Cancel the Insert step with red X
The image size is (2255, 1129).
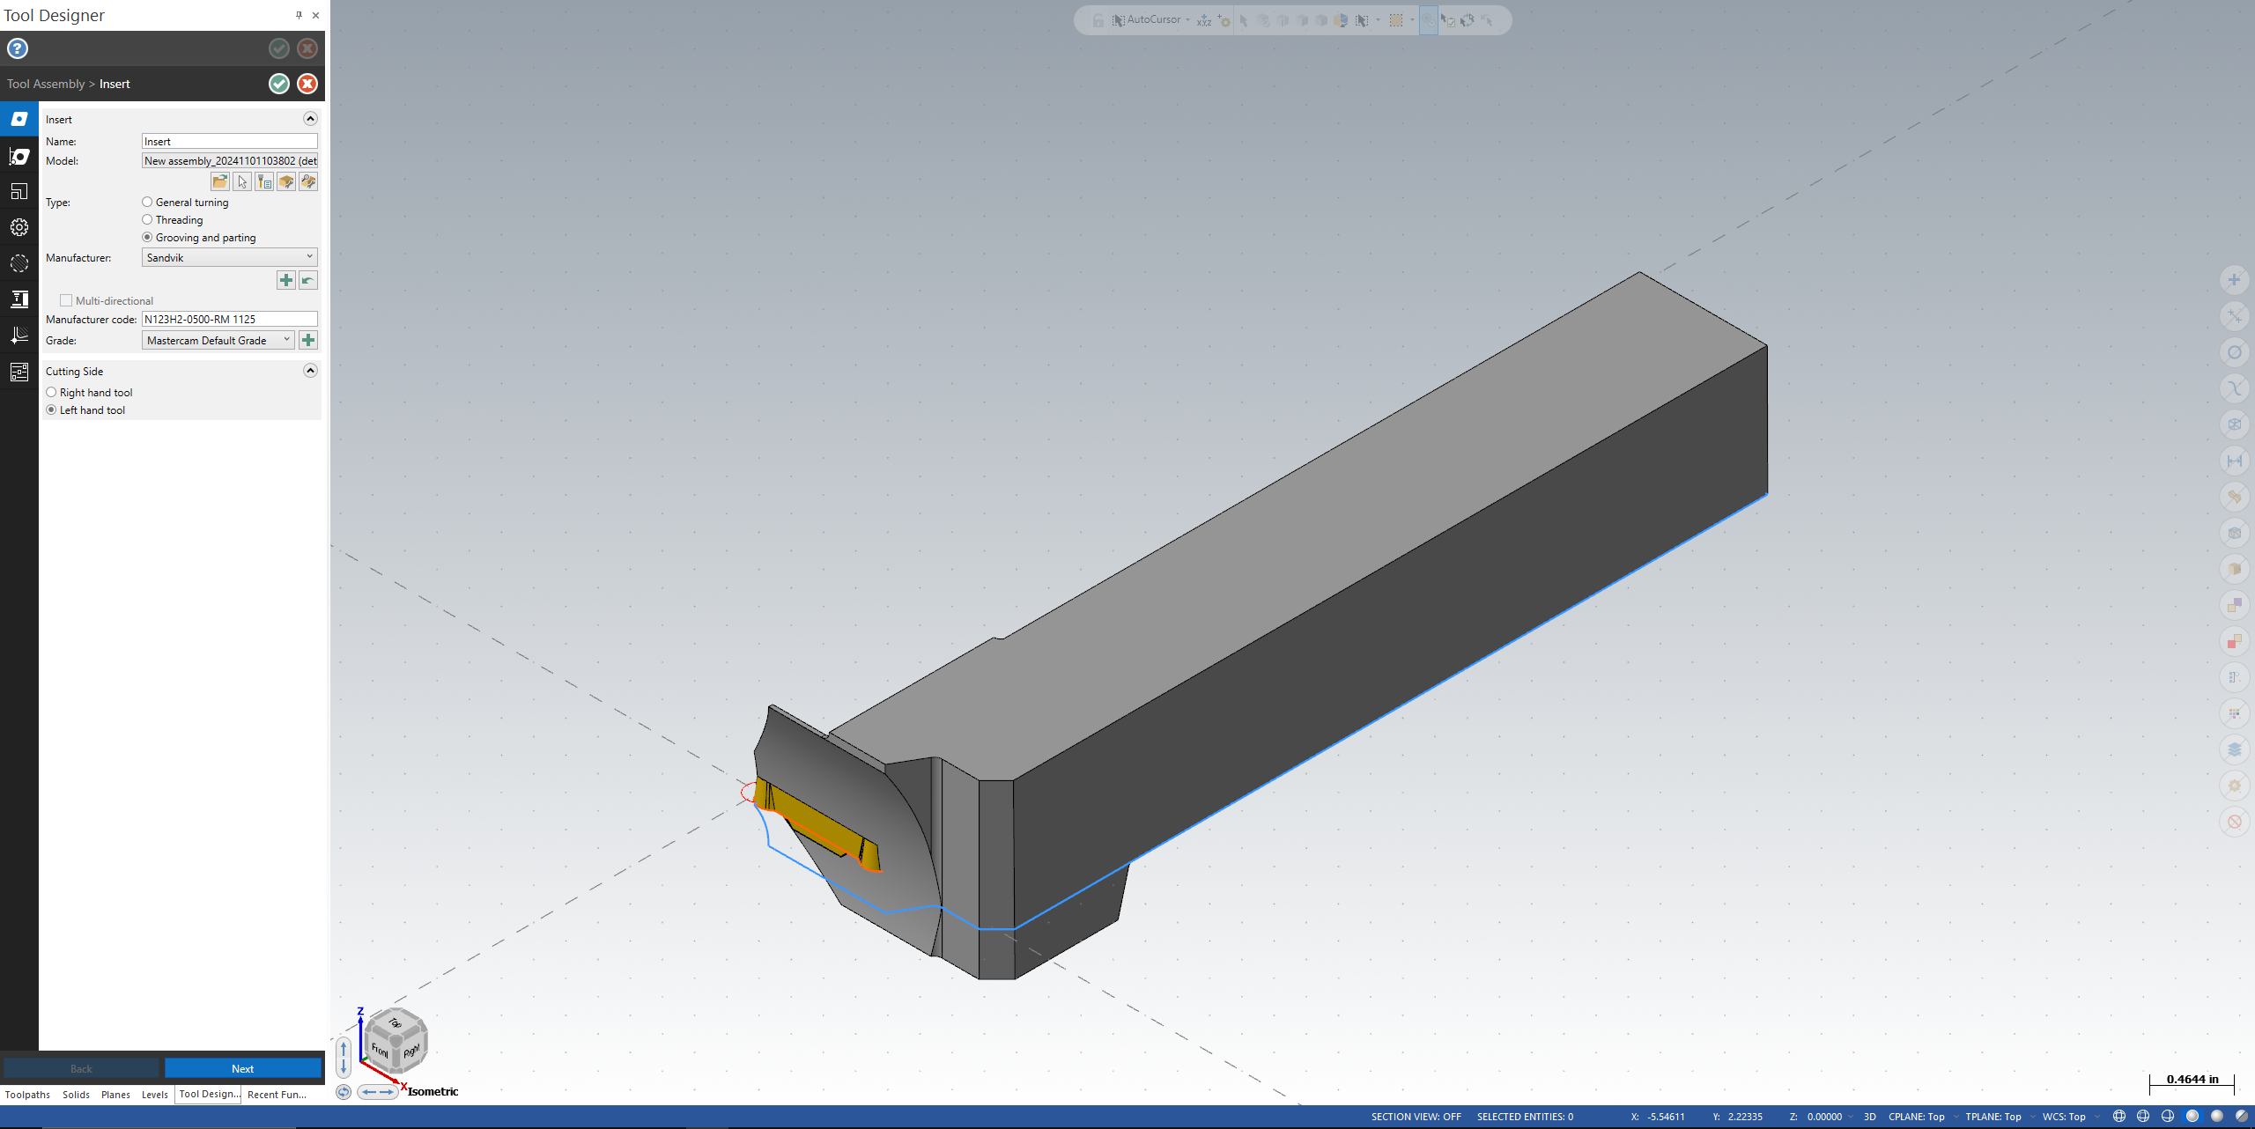[x=307, y=84]
